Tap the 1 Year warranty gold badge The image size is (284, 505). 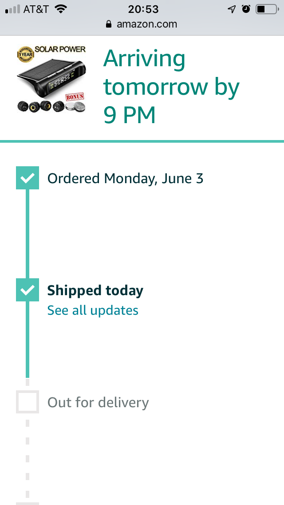(x=26, y=54)
